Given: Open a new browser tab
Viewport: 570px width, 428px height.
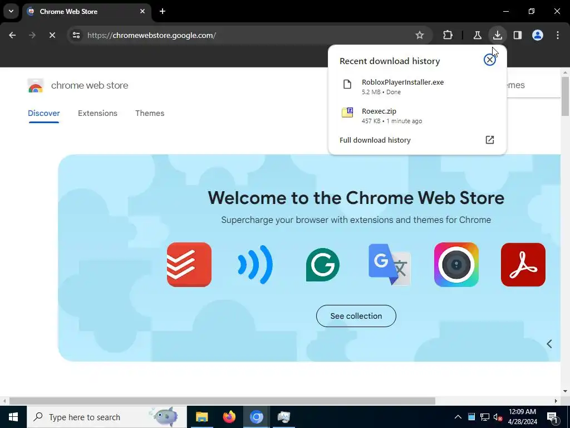Looking at the screenshot, I should click(163, 11).
